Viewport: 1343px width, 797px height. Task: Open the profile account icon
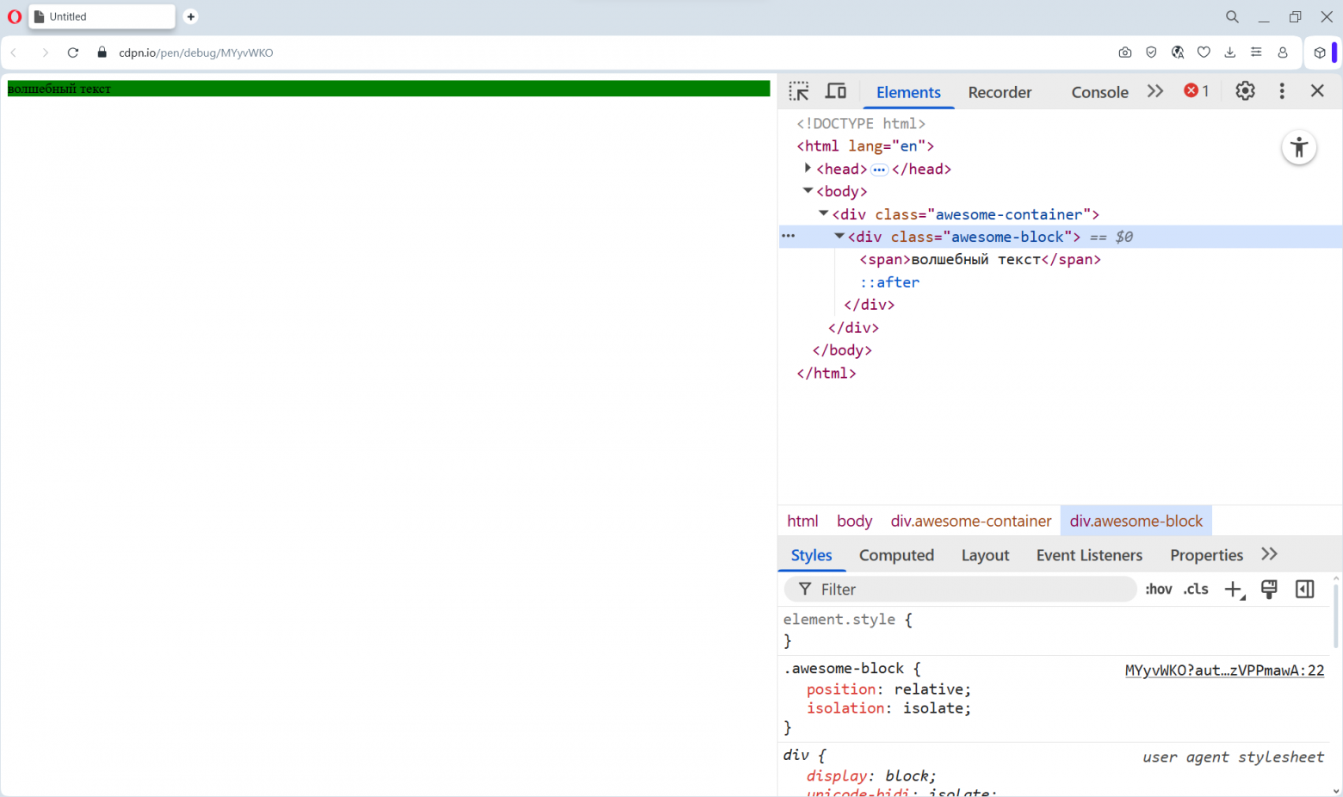1283,53
